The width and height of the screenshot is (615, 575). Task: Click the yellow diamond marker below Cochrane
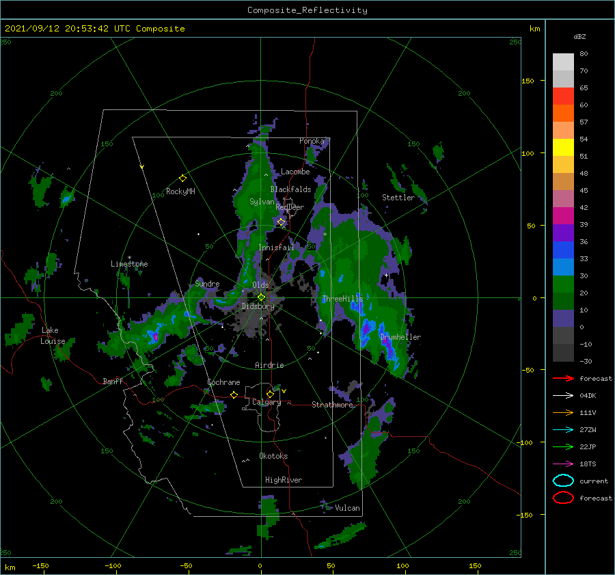(234, 395)
